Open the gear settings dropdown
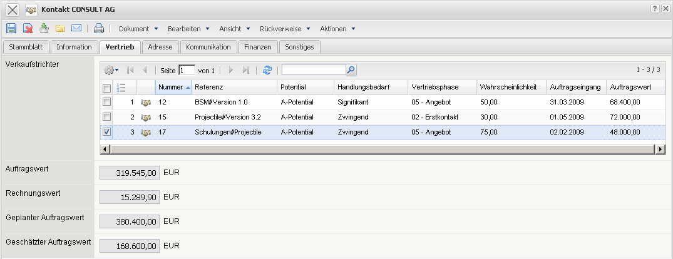Screen dimensions: 673x259 pyautogui.click(x=111, y=71)
